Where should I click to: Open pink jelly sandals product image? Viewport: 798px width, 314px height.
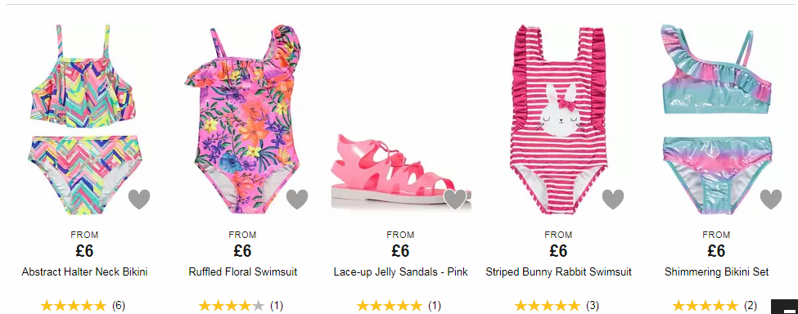(x=400, y=170)
